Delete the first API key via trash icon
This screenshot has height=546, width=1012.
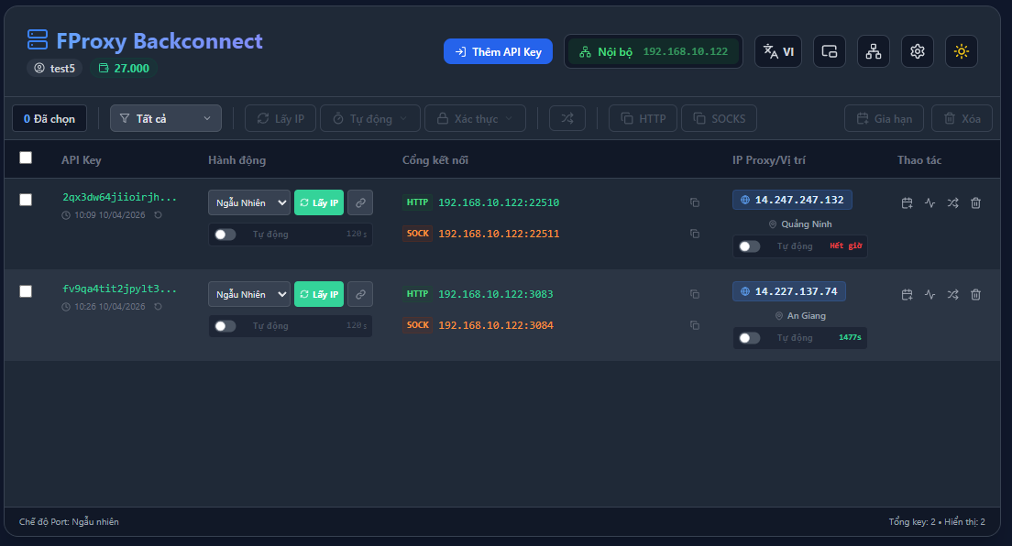(x=975, y=202)
